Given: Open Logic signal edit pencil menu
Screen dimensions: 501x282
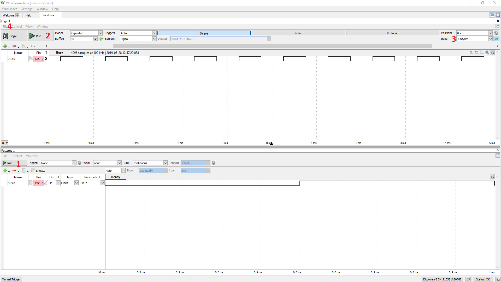Looking at the screenshot, I should 24,46.
